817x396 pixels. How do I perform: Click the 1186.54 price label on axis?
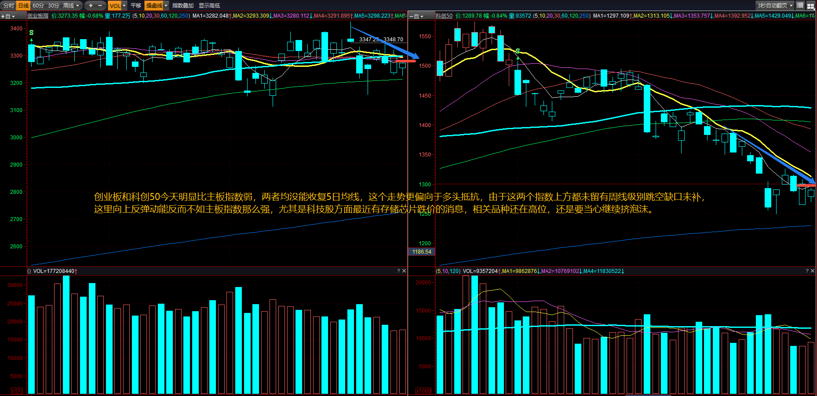coord(422,252)
